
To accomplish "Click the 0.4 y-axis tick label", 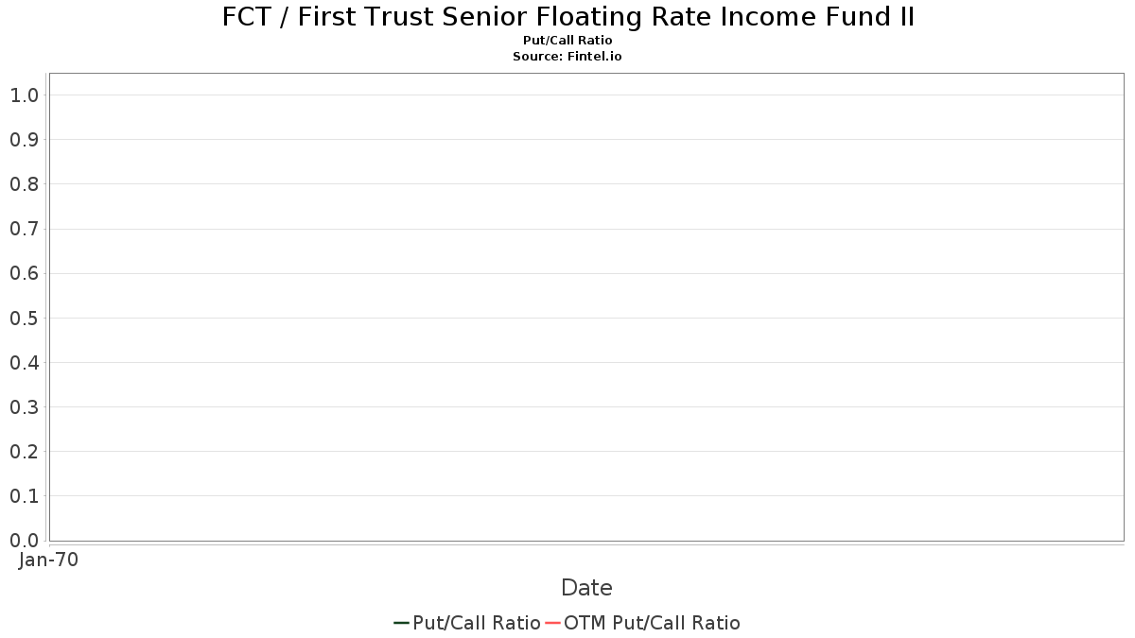I will (x=25, y=362).
